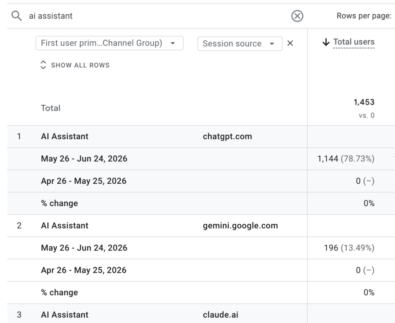The height and width of the screenshot is (323, 395).
Task: Click chatgpt.com session source
Action: [x=227, y=136]
